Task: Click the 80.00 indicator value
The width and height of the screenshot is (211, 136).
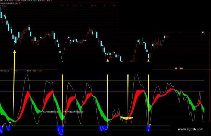Action: (29, 71)
